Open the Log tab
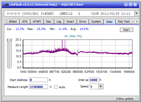Viewport: 141px width, 102px height. tap(59, 22)
